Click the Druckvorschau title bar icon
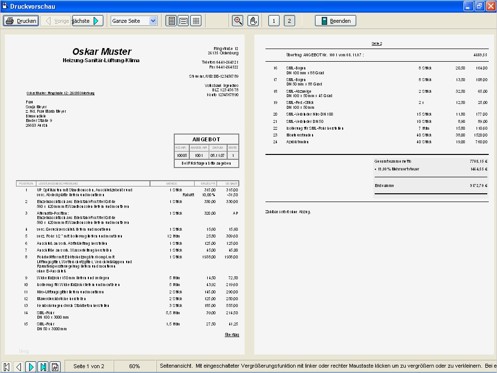 point(5,6)
